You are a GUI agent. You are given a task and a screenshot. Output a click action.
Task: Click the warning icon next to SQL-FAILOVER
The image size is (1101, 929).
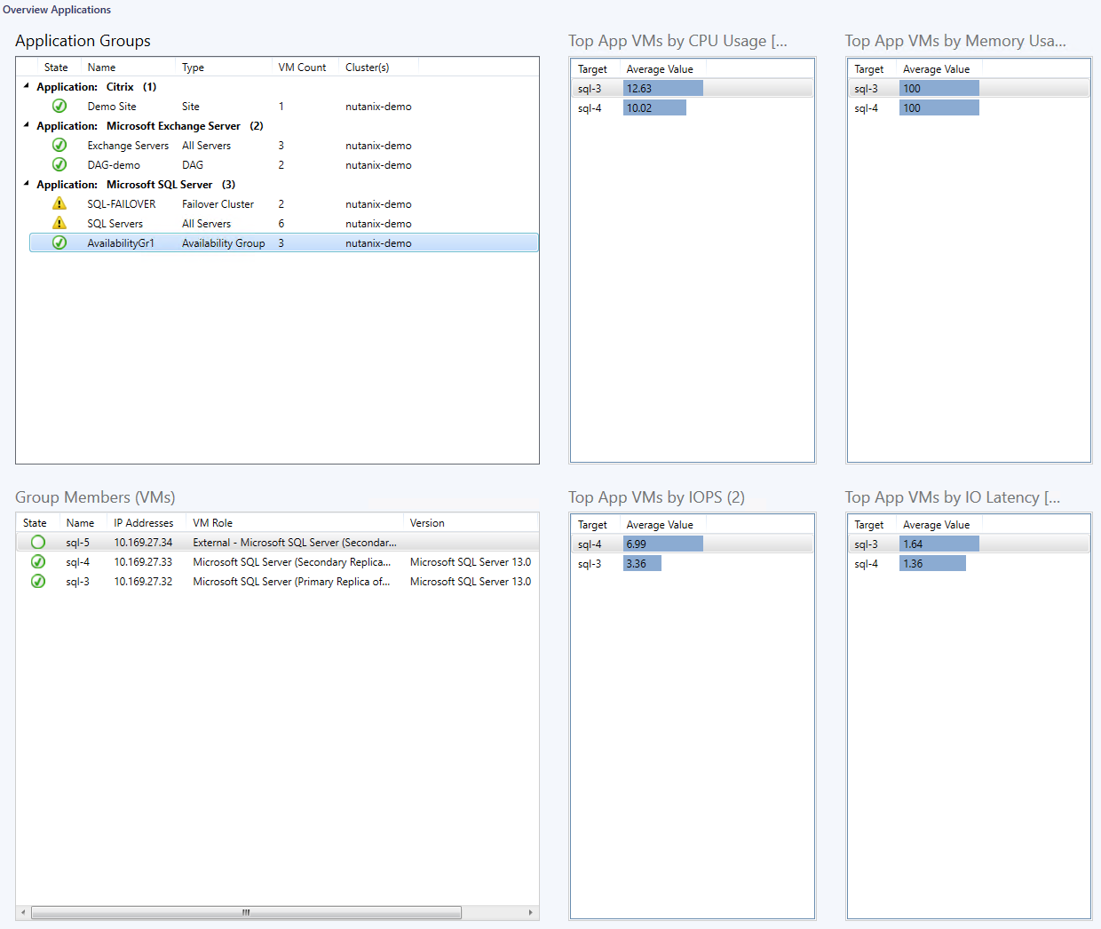[x=59, y=204]
